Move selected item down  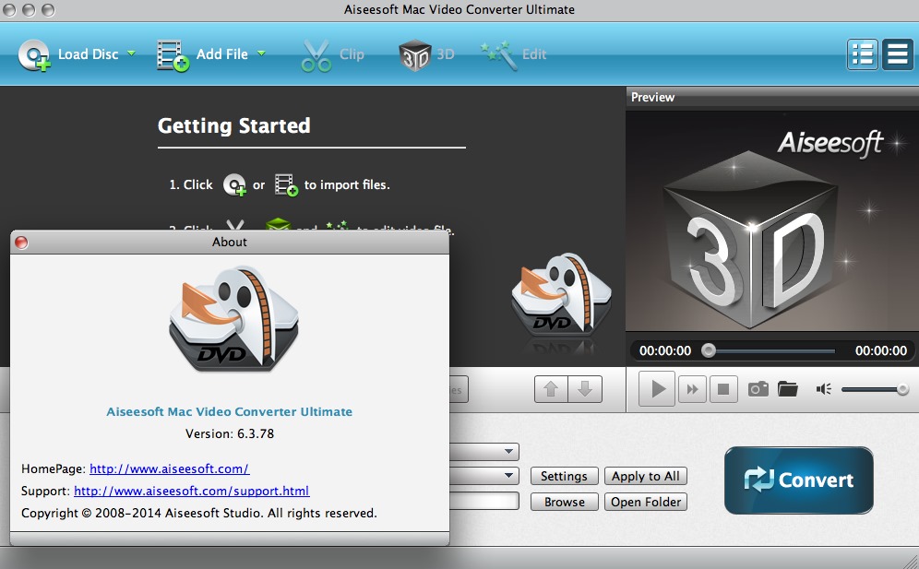point(585,389)
